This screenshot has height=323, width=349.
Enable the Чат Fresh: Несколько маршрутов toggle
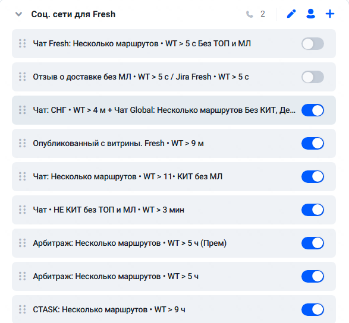(x=313, y=43)
